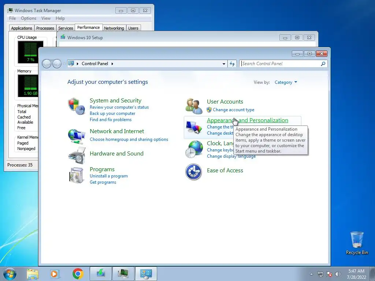Refresh the Control Panel view

tap(232, 64)
